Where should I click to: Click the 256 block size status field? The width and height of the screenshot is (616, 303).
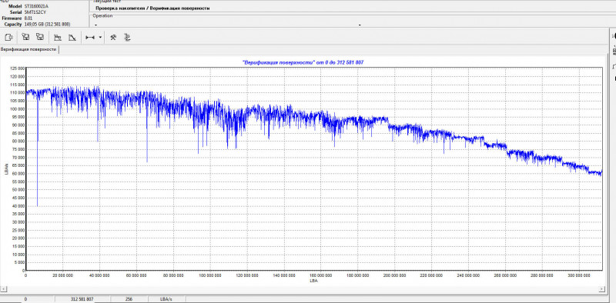pos(129,299)
